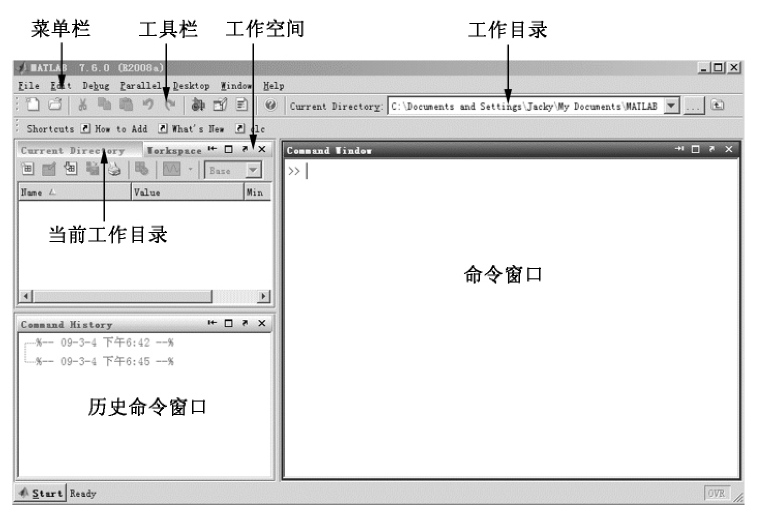This screenshot has height=519, width=759.
Task: Select the history entry "09-3-4 下午6:42"
Action: 105,343
